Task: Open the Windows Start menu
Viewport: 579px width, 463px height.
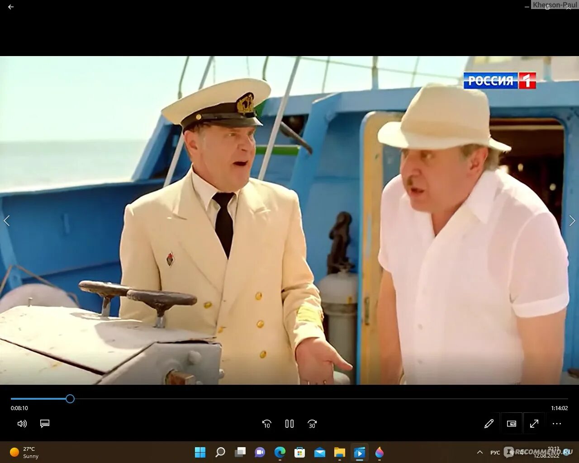Action: point(200,452)
